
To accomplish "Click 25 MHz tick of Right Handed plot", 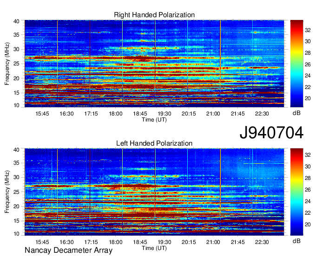I will click(16, 64).
